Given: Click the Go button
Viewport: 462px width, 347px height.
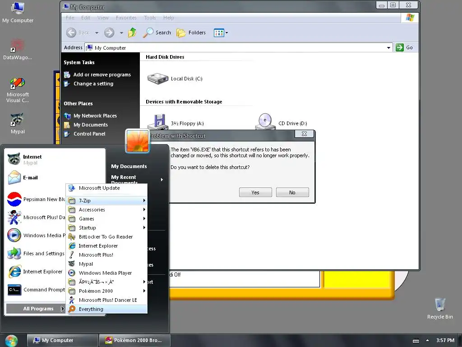Looking at the screenshot, I should coord(405,47).
